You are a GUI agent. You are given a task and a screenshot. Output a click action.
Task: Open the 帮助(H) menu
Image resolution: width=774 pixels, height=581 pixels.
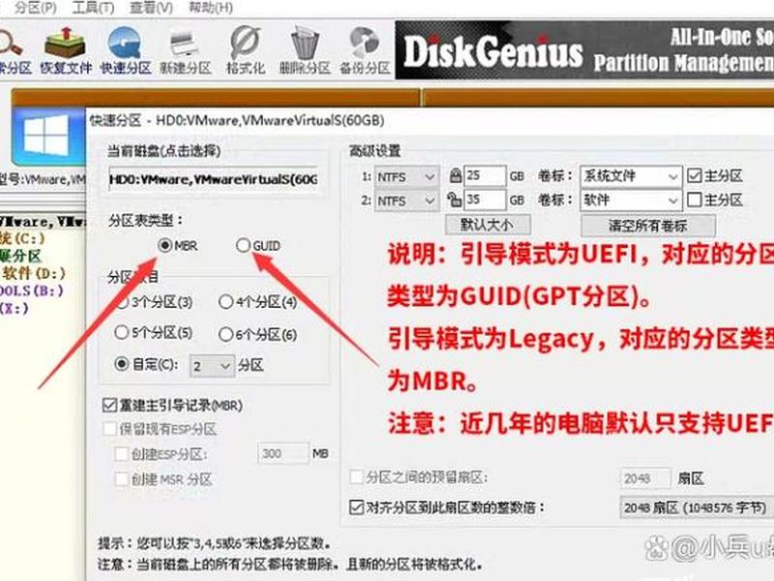click(x=211, y=8)
